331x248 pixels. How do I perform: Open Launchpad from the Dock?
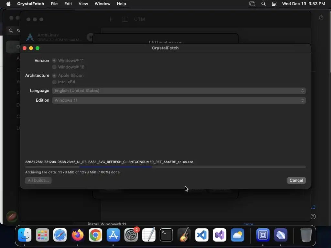[x=42, y=235]
